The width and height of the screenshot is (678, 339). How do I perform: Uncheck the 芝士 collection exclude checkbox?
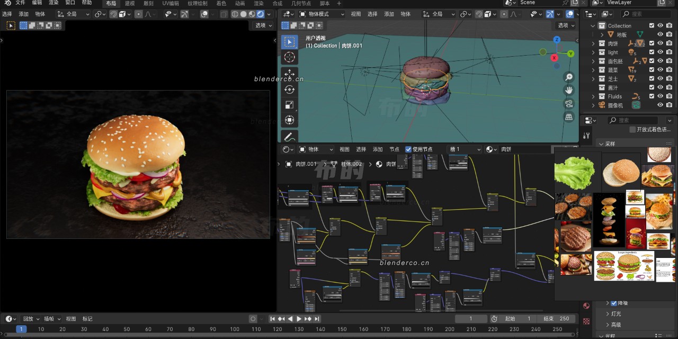(652, 79)
